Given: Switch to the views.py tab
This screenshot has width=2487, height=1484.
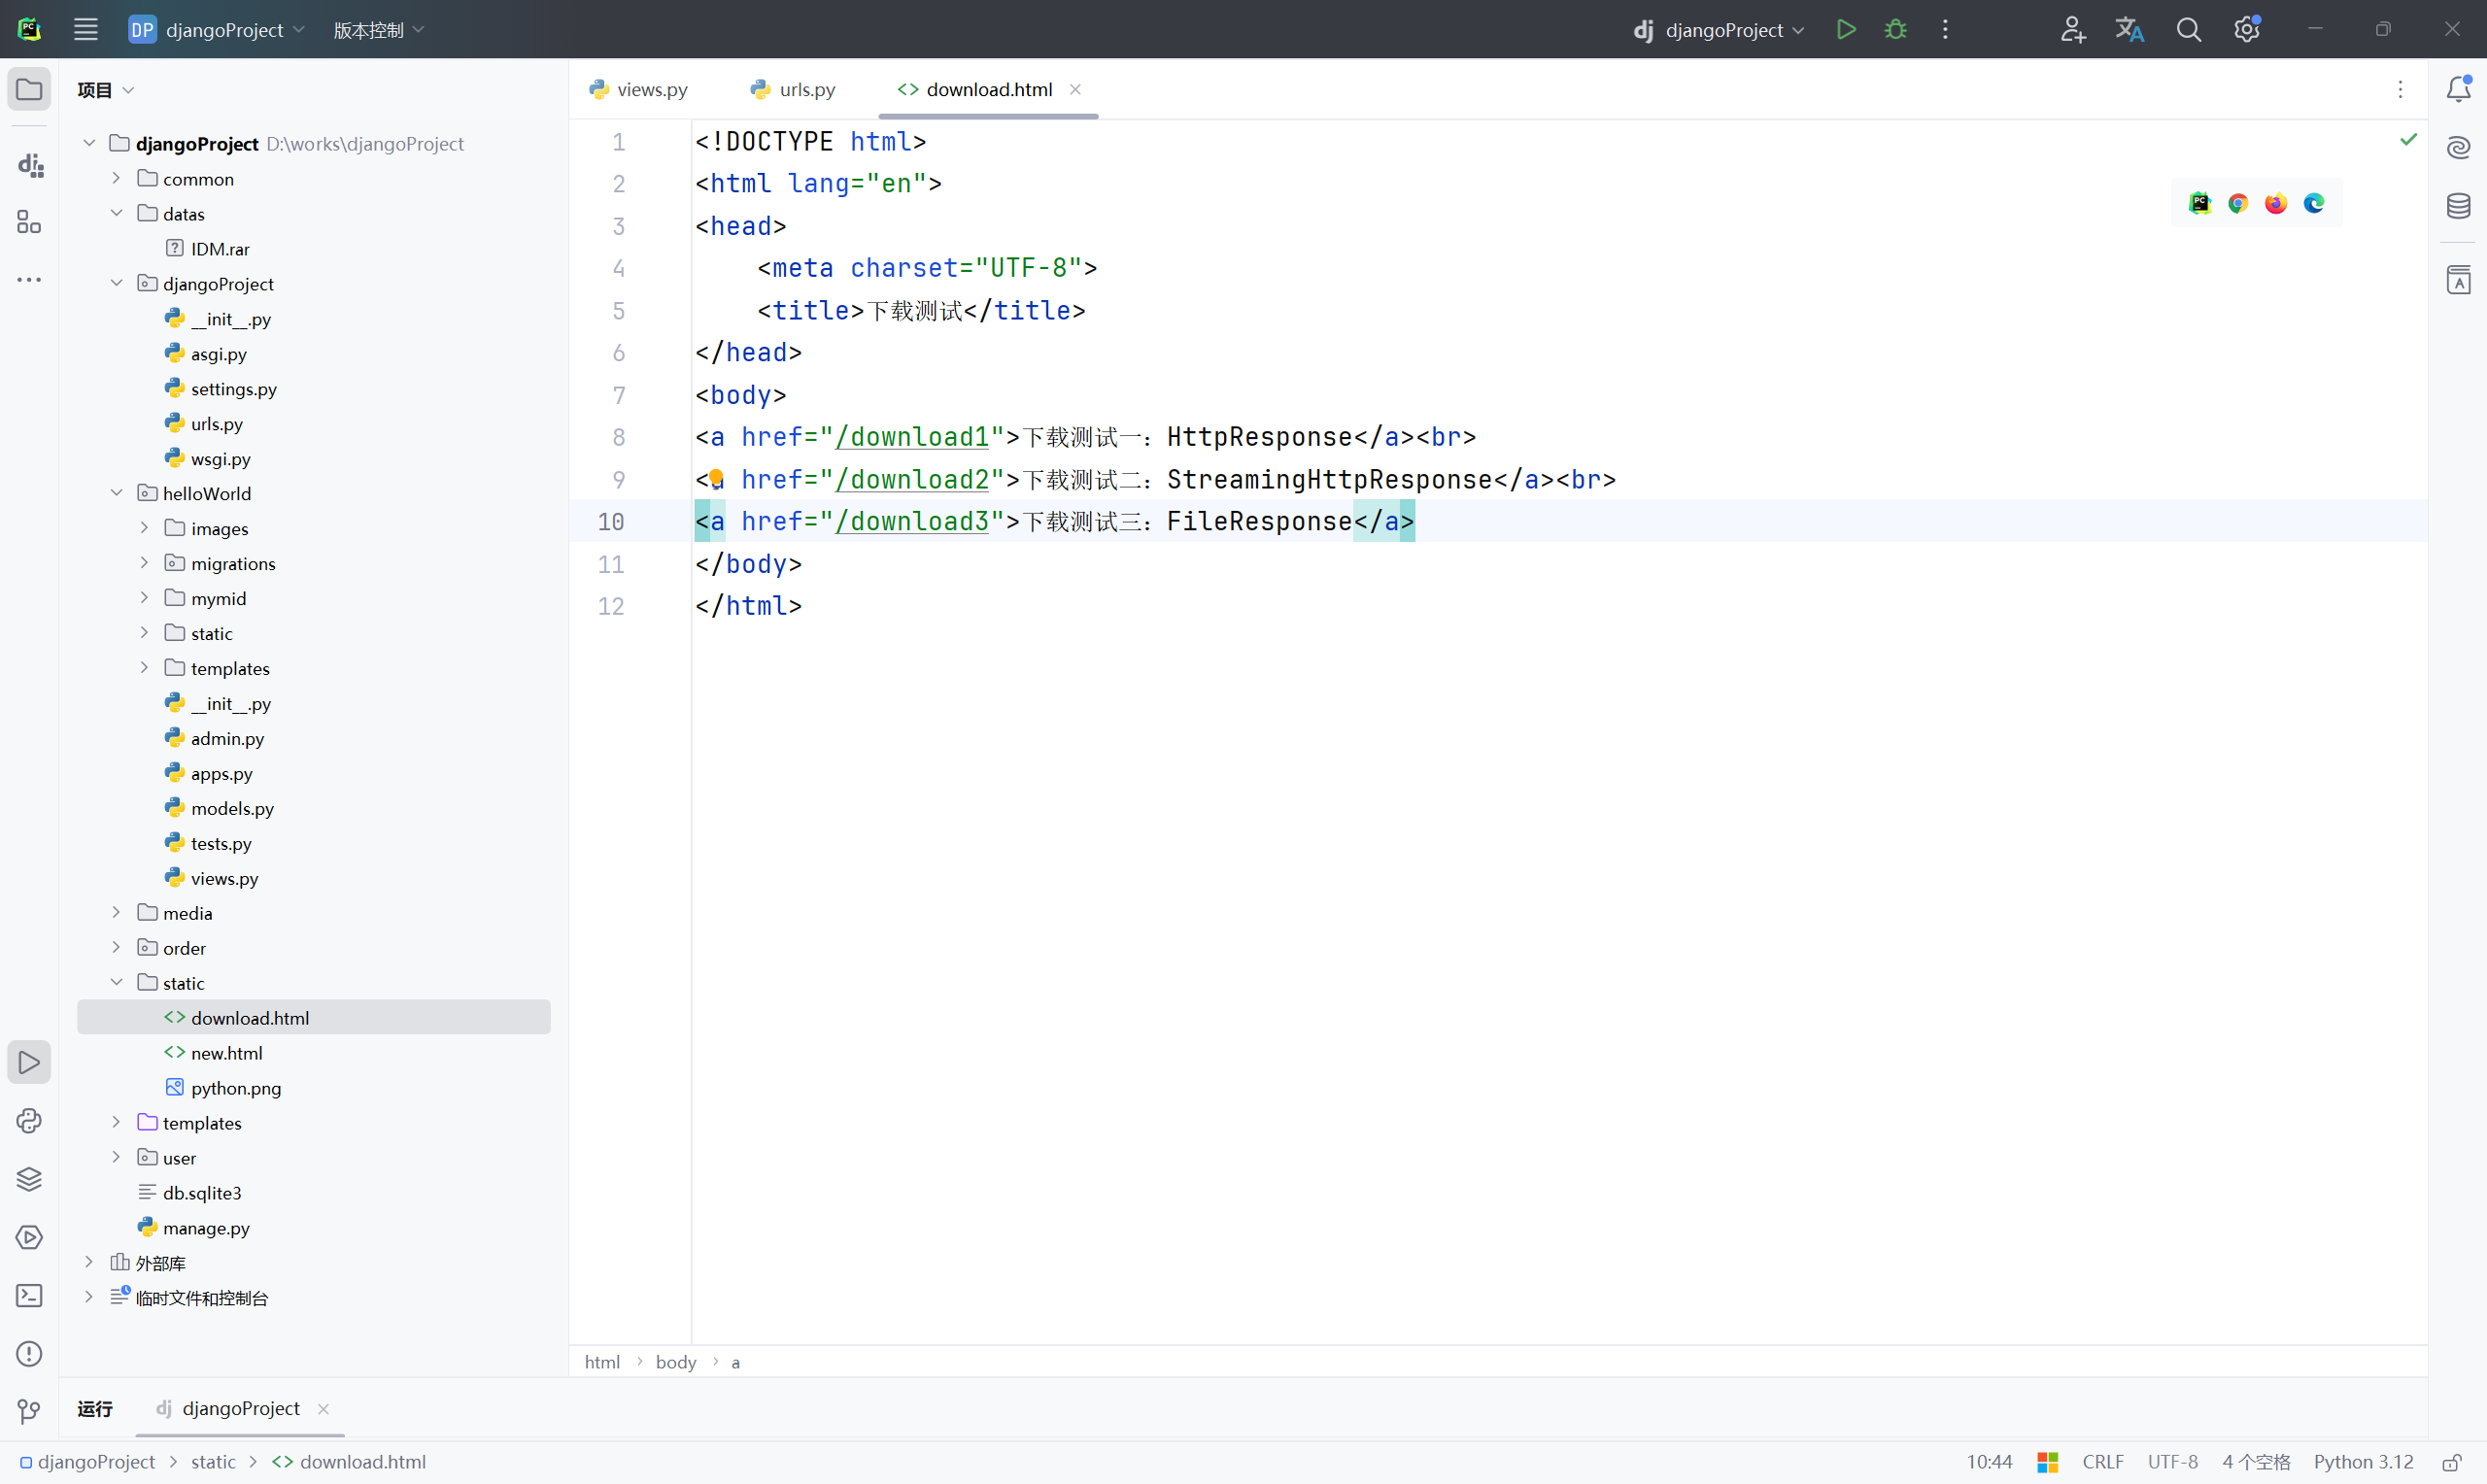Looking at the screenshot, I should pyautogui.click(x=638, y=89).
